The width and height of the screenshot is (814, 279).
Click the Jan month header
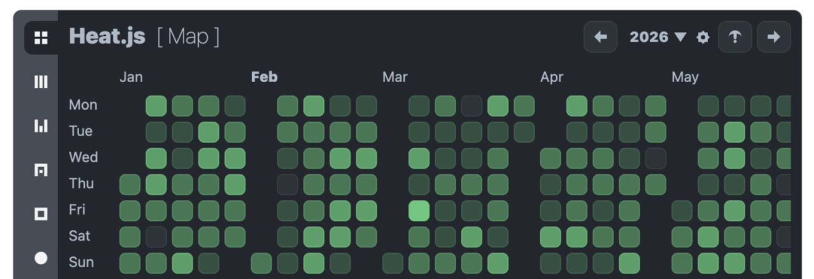tap(131, 77)
